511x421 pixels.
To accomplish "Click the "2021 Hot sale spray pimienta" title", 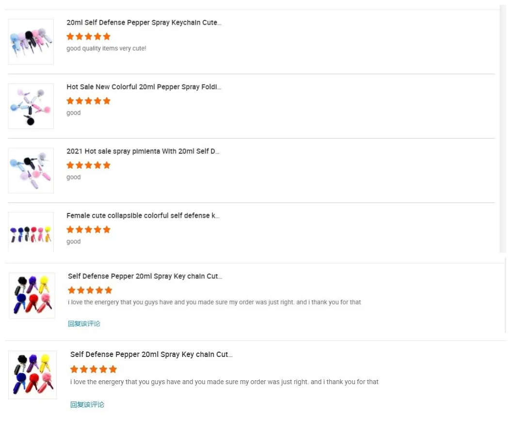I will click(x=143, y=151).
